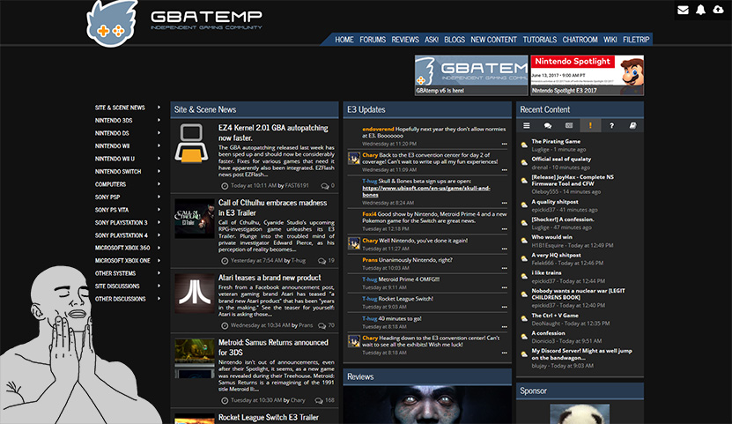
Task: Expand the Sony PS Vita sidebar arrow
Action: pyautogui.click(x=159, y=210)
